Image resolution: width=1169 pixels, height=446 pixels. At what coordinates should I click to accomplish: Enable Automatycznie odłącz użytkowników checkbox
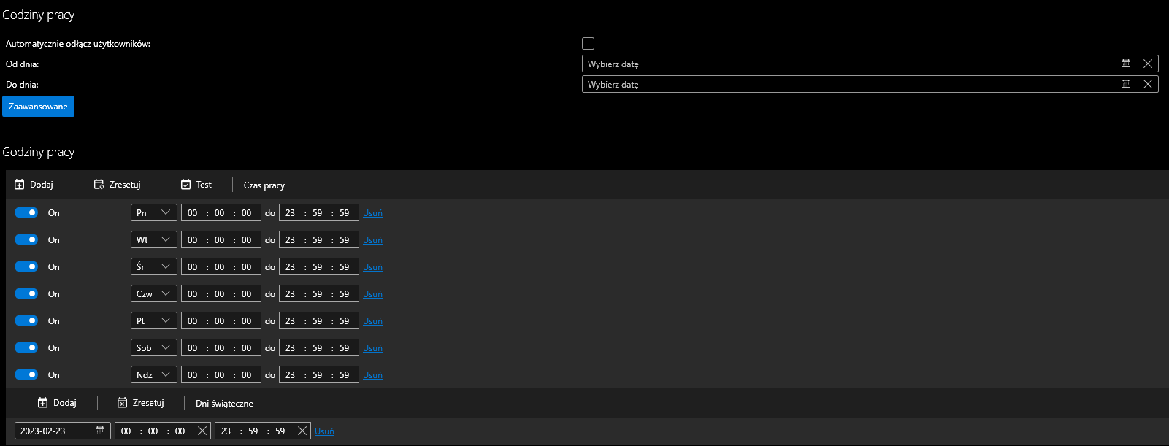point(588,44)
